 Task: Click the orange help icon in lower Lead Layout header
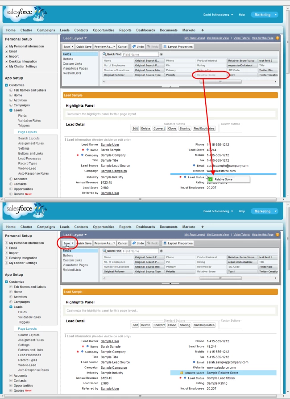pos(278,235)
